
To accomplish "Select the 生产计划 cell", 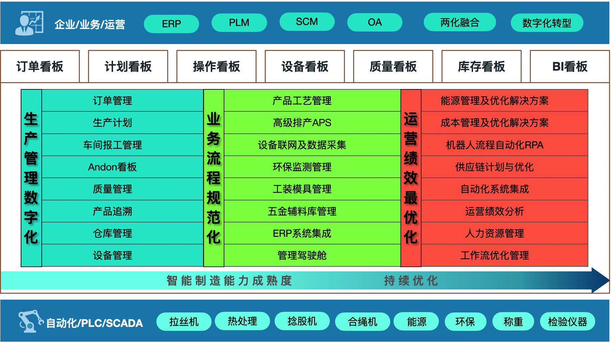I will pos(123,123).
